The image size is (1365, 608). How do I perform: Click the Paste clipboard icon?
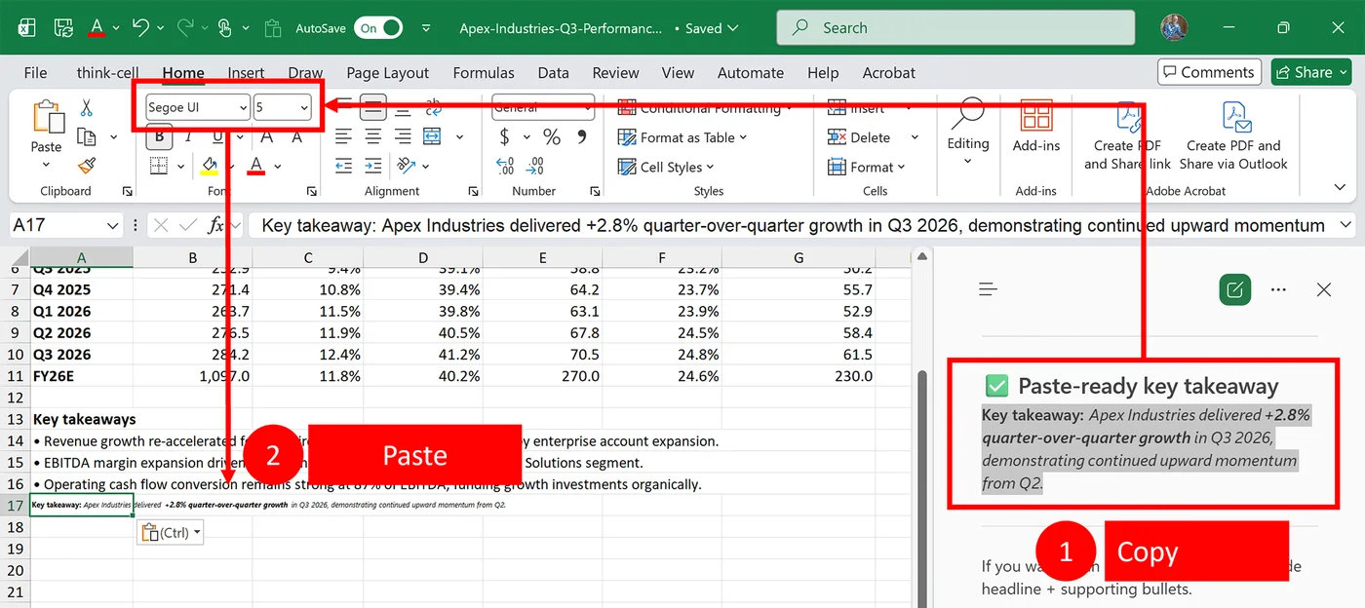point(48,116)
